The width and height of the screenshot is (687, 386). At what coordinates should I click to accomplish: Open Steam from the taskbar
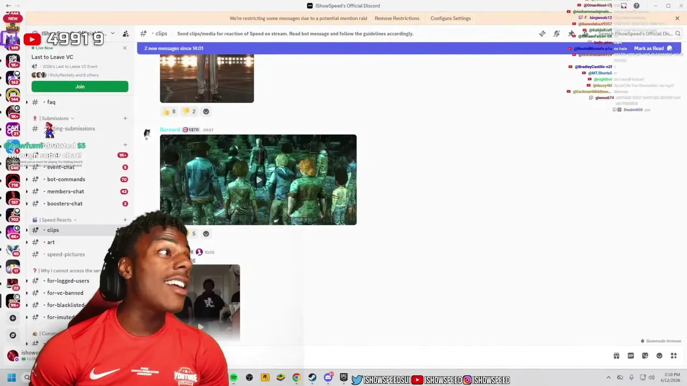312,377
